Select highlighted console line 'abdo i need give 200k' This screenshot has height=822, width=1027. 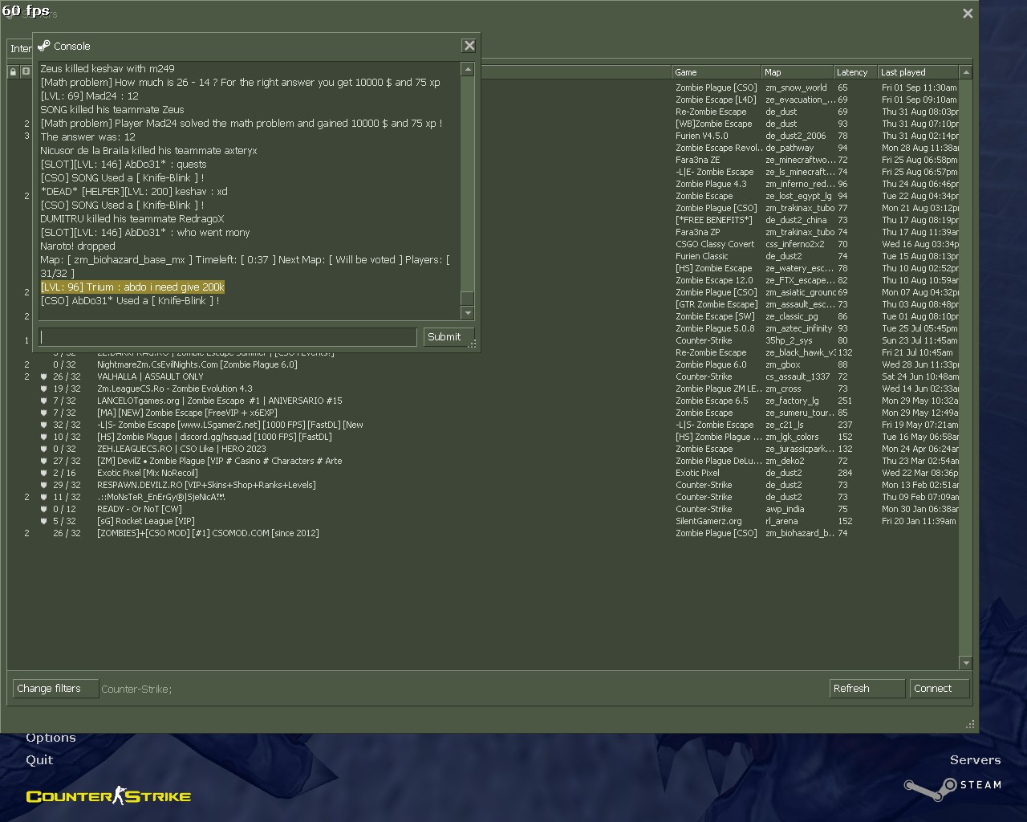[x=132, y=287]
